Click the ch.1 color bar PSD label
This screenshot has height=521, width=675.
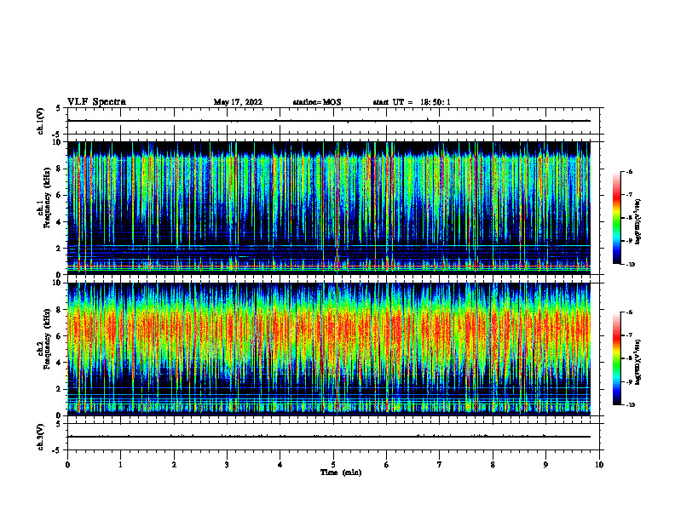tap(638, 222)
